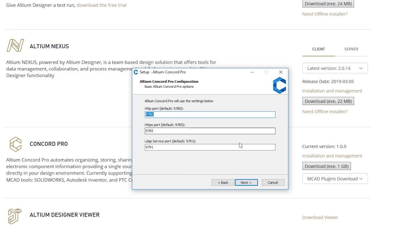
Task: Click Next in the setup wizard
Action: pos(246,182)
